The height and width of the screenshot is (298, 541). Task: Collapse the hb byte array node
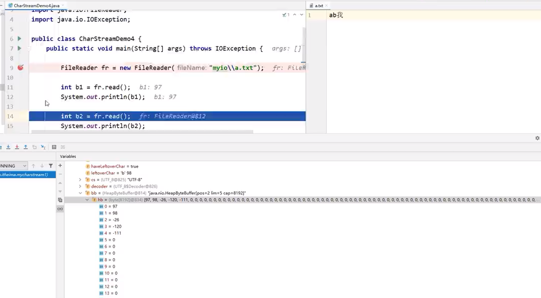(87, 200)
